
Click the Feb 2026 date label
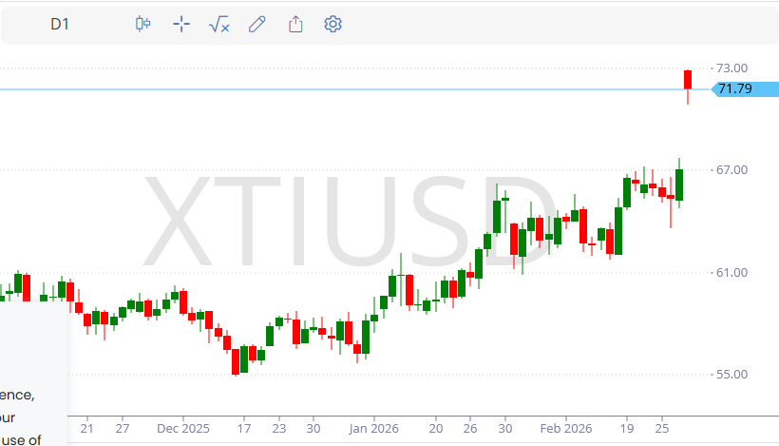[566, 429]
